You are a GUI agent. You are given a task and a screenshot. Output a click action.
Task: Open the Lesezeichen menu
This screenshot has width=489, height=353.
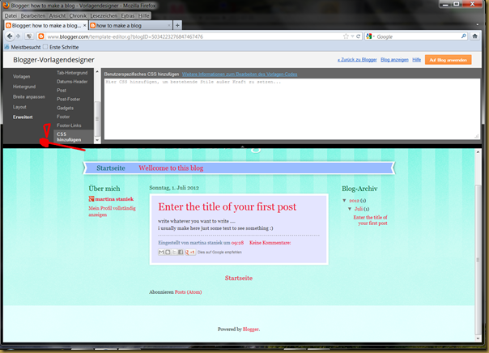104,15
